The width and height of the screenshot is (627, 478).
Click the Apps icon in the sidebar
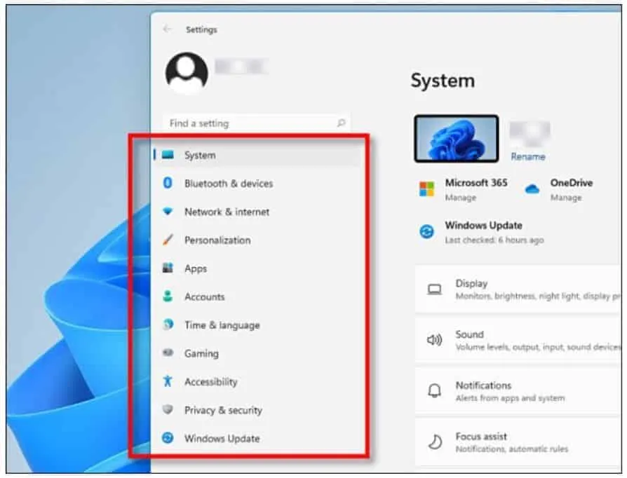click(168, 268)
